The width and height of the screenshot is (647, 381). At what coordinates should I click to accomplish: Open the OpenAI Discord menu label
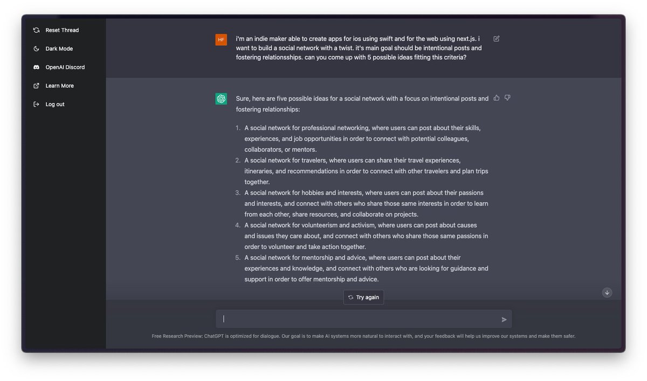65,67
